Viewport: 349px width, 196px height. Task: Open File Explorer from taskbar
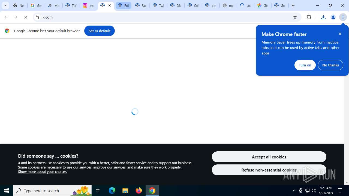pos(125,191)
